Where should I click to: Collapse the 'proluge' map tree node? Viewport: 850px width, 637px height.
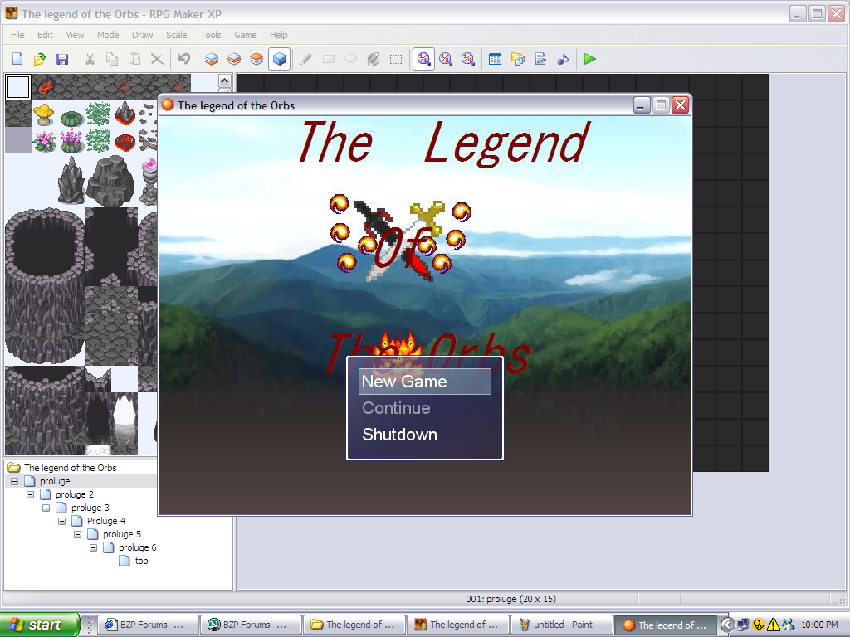point(15,481)
